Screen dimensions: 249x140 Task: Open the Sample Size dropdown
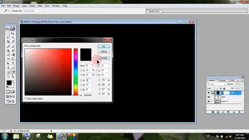tap(33, 11)
